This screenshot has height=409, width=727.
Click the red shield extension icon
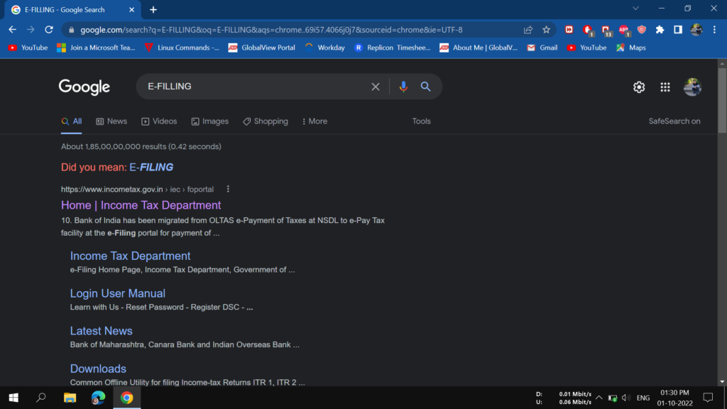642,30
